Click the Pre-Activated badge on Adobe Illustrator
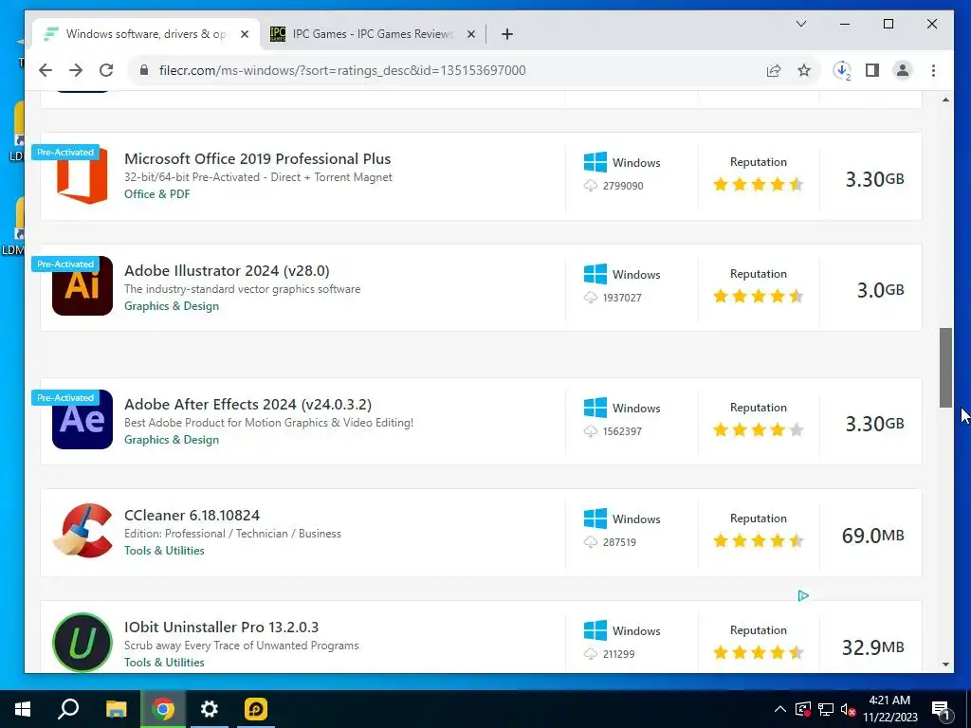This screenshot has height=728, width=971. [x=65, y=264]
